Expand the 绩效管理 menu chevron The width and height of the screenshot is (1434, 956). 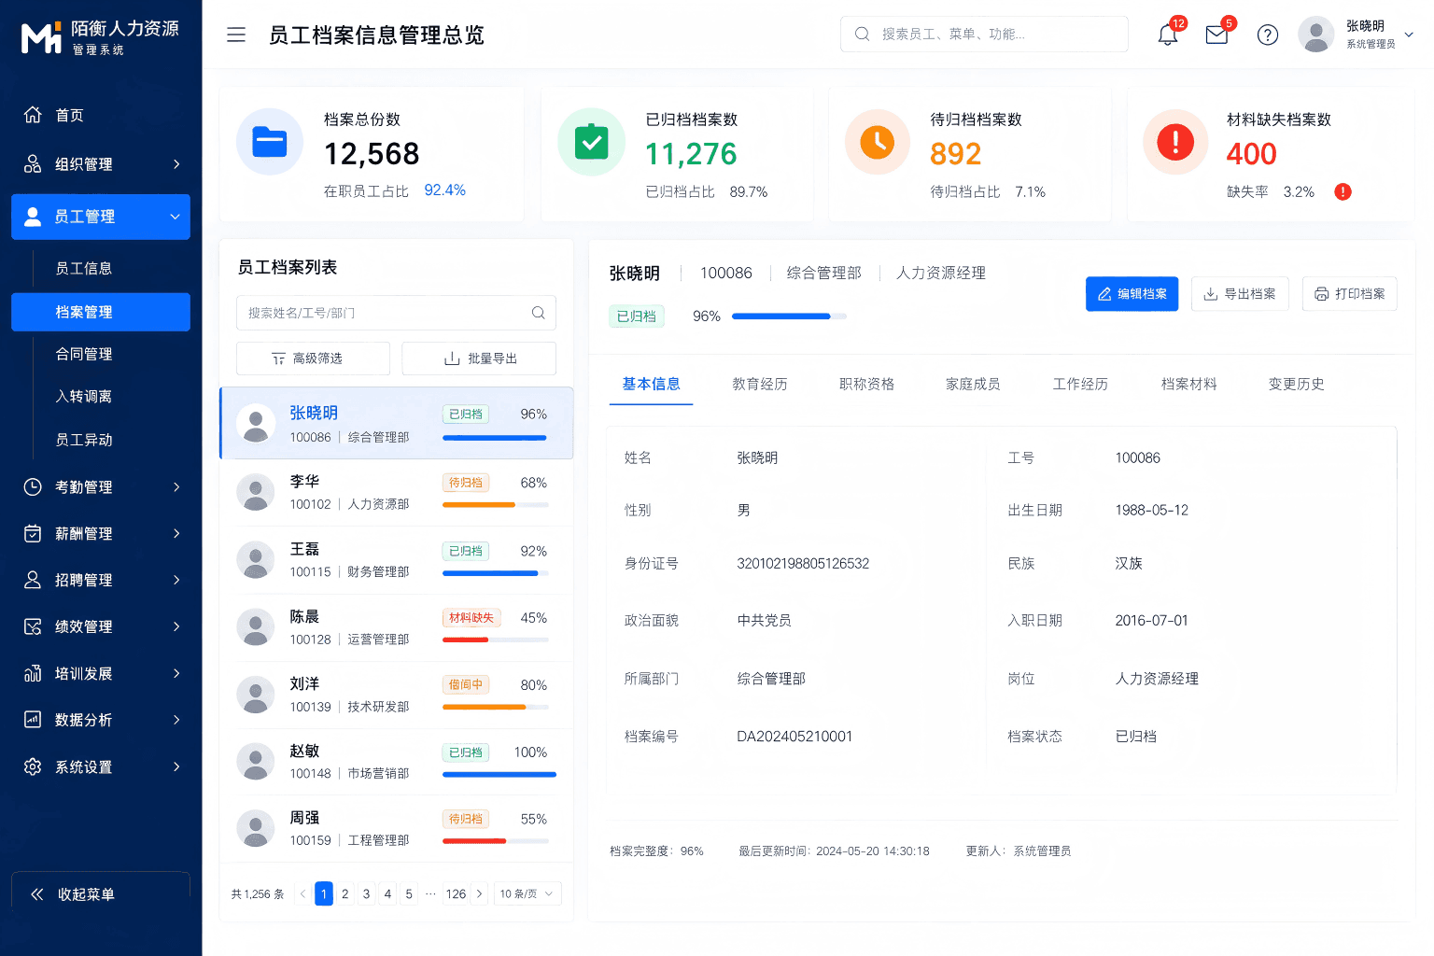[x=176, y=626]
